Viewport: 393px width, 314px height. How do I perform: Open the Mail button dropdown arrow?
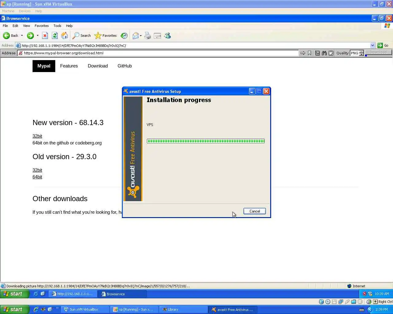click(x=141, y=36)
